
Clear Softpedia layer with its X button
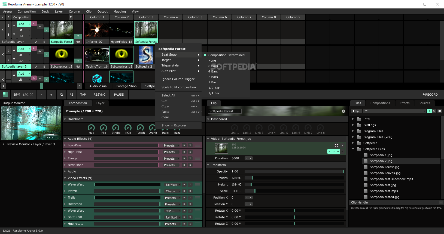(x=3, y=30)
